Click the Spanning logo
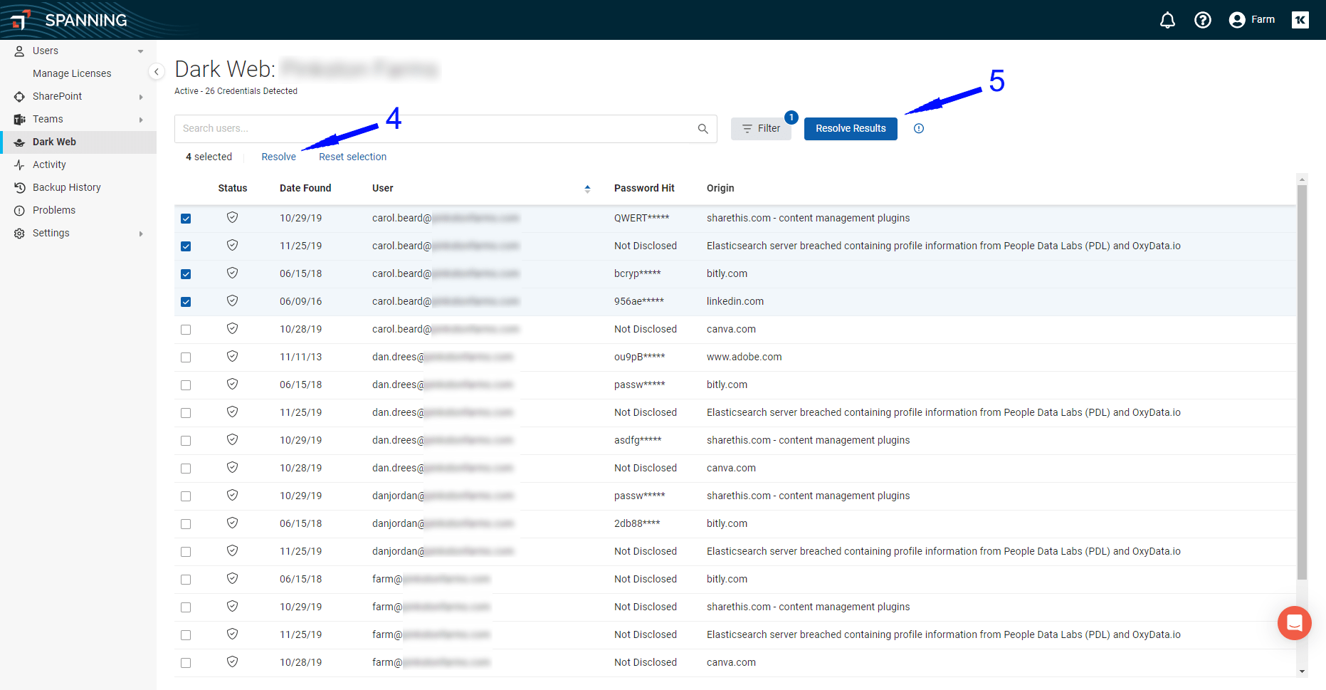Image resolution: width=1326 pixels, height=690 pixels. click(x=70, y=20)
